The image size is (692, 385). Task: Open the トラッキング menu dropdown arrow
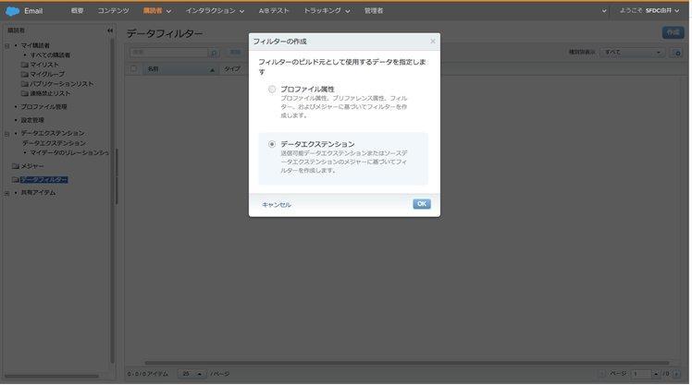[x=347, y=11]
